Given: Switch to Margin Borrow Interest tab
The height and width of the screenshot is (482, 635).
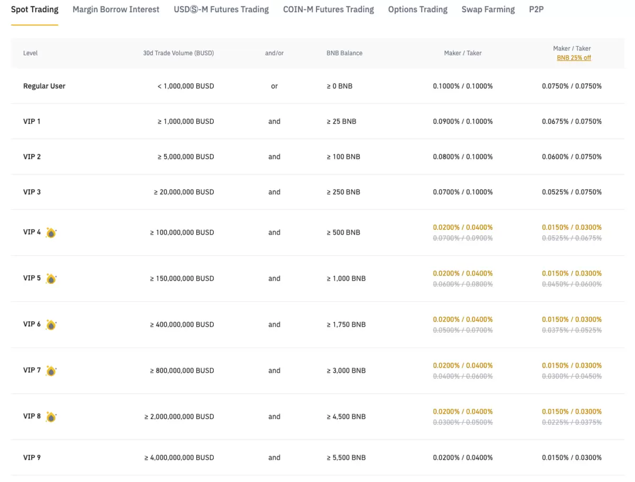Looking at the screenshot, I should coord(116,10).
